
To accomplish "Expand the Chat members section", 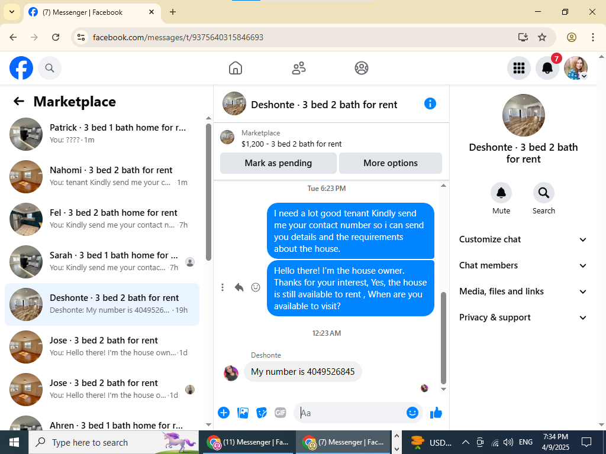I will (523, 265).
